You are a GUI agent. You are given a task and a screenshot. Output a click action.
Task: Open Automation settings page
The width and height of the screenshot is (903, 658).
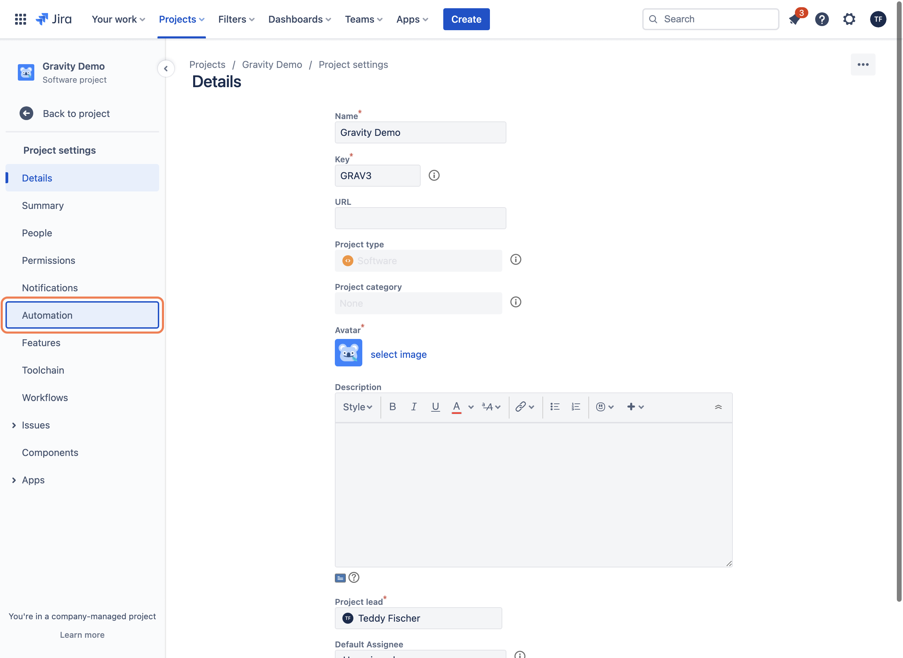coord(82,315)
